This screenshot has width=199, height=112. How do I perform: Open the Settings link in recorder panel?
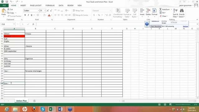(x=185, y=26)
